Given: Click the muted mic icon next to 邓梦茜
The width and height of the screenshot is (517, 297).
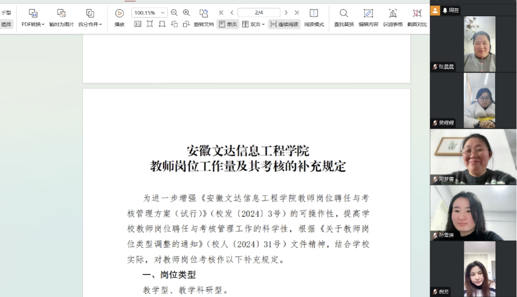Looking at the screenshot, I should (435, 179).
